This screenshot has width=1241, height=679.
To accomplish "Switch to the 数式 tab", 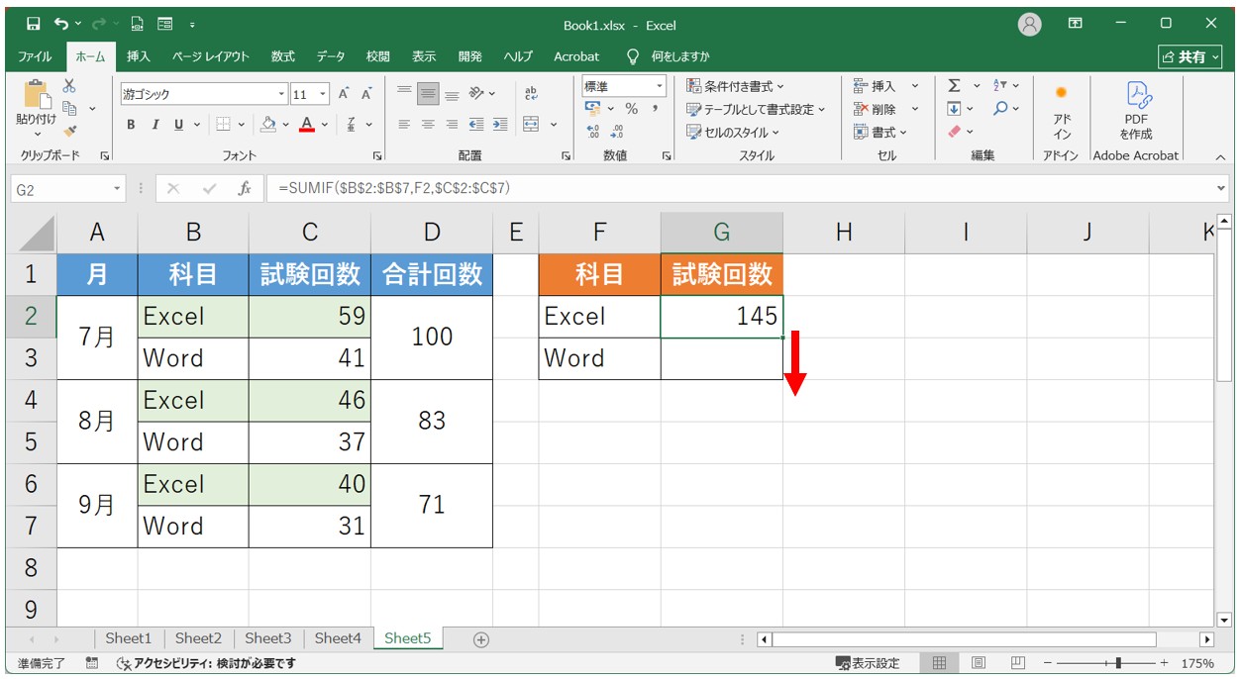I will (283, 56).
